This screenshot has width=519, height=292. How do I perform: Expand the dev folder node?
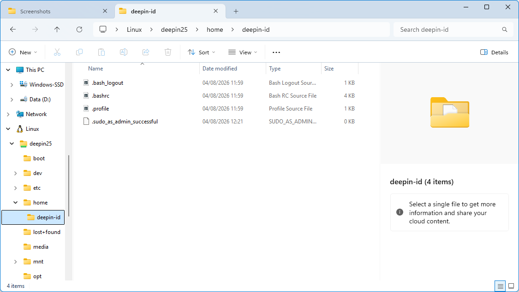click(x=16, y=173)
